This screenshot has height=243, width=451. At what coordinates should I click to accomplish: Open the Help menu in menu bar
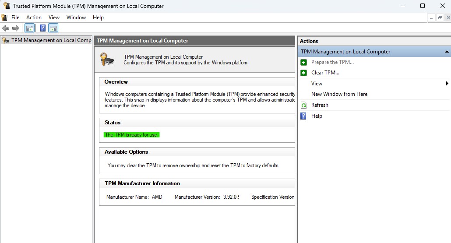[x=98, y=18]
